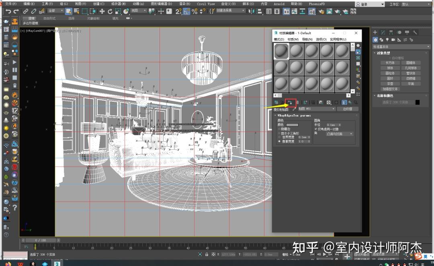Click the 长方体 box creation button

pos(390,63)
